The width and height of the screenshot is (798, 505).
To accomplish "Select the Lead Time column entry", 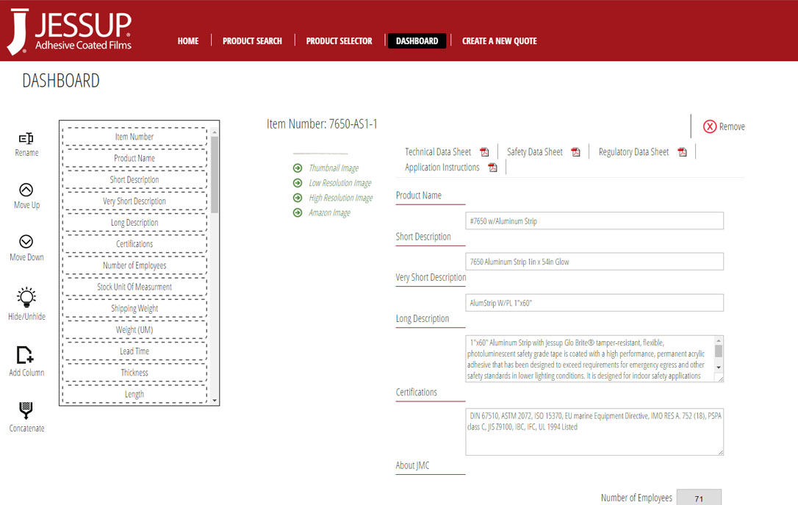I will click(x=134, y=351).
